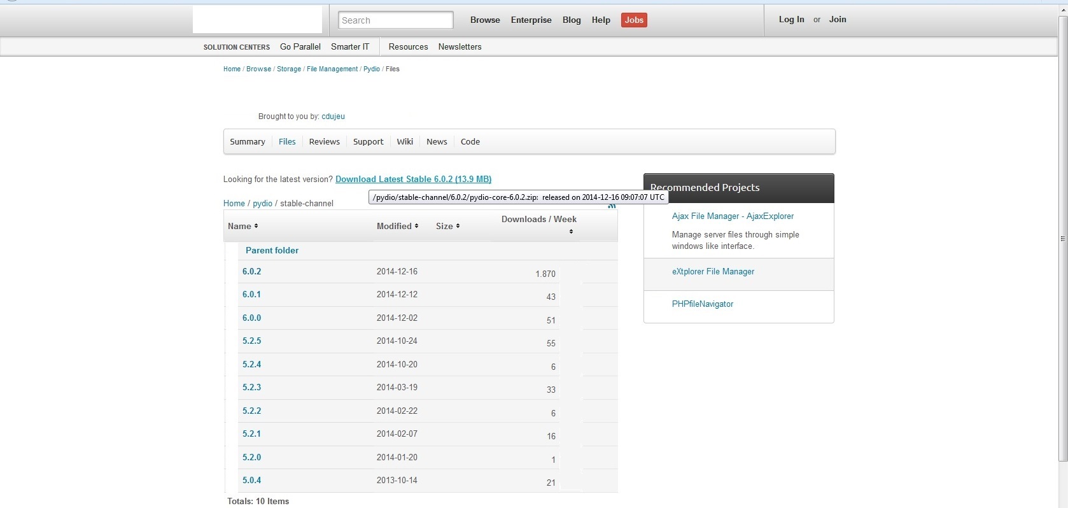Open the Help menu

coord(601,20)
